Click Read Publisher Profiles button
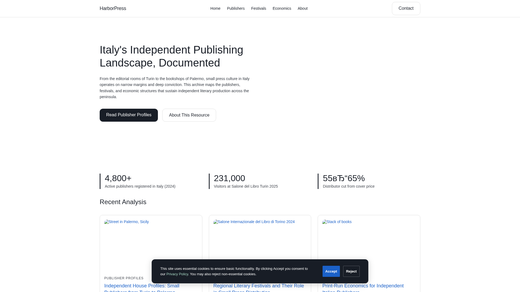 tap(129, 115)
